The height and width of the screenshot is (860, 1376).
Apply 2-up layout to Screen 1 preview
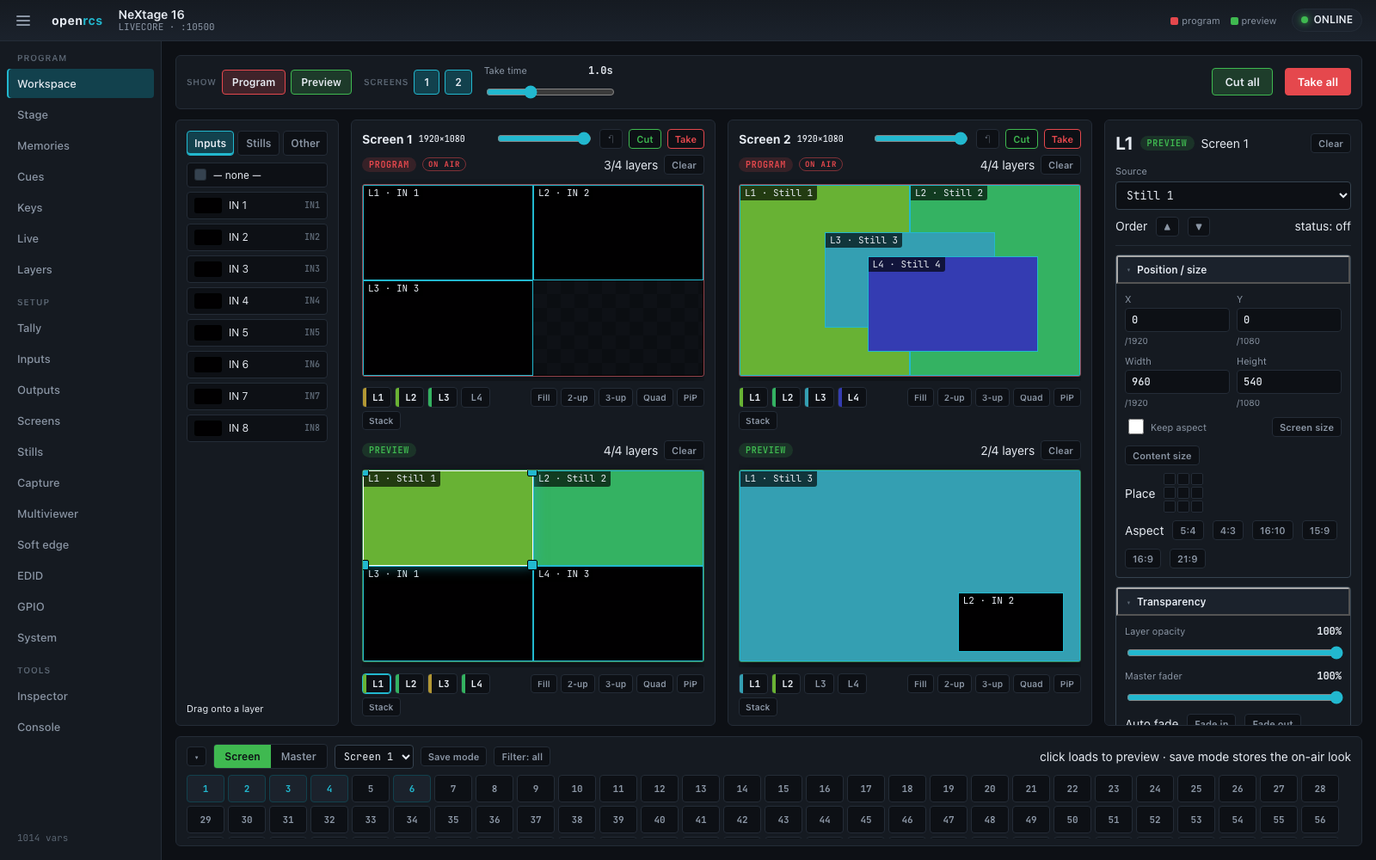(x=578, y=684)
